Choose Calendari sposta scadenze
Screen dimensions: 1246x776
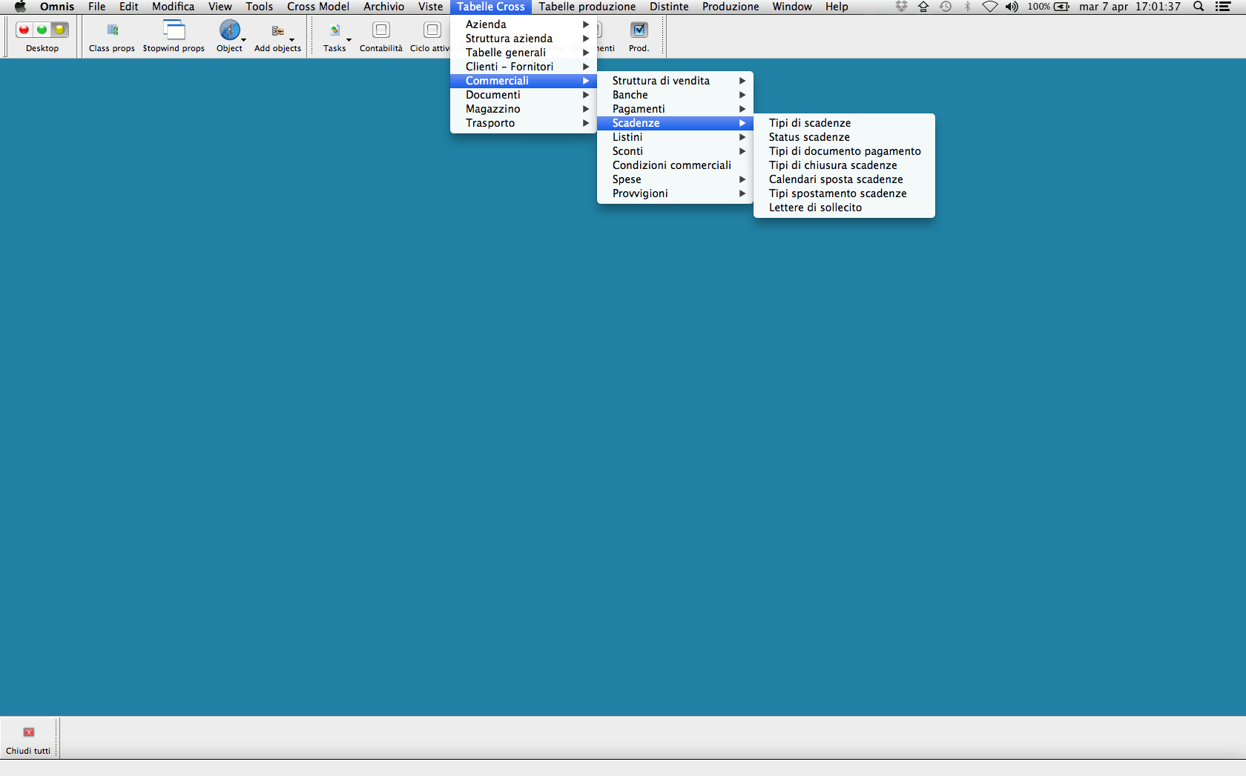tap(836, 179)
